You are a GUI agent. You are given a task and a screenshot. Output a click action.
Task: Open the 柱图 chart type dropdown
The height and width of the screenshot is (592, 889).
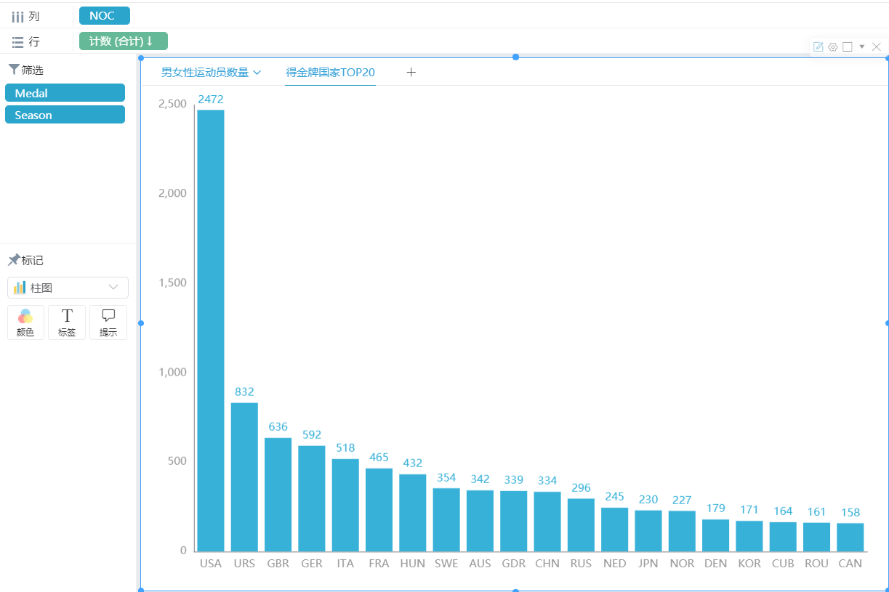pyautogui.click(x=68, y=288)
